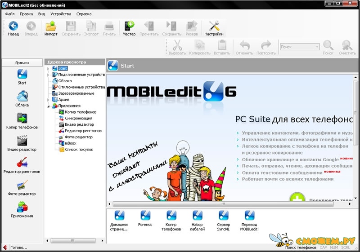Open Набор кабелей icon in bottom pane
Image resolution: width=360 pixels, height=252 pixels.
point(197,215)
